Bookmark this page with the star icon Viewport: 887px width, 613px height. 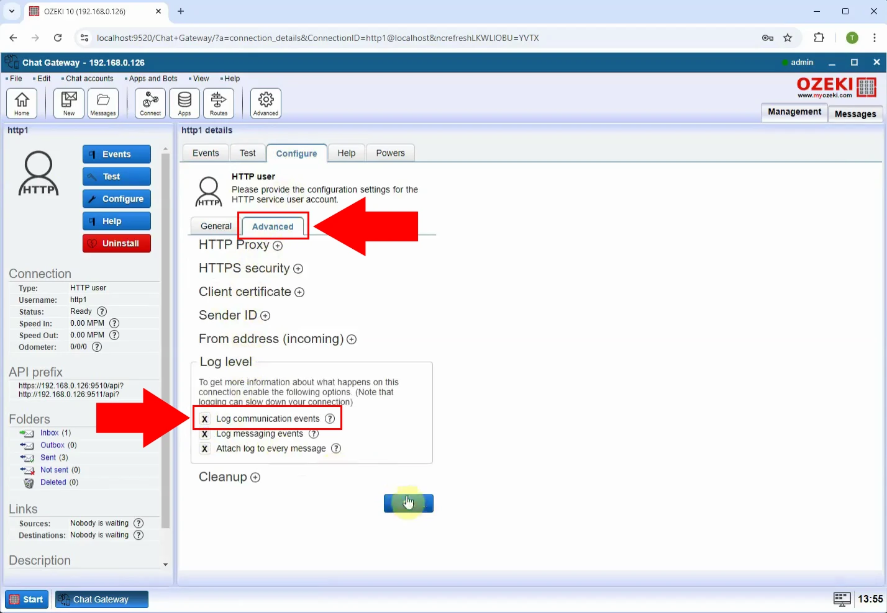[x=788, y=38]
